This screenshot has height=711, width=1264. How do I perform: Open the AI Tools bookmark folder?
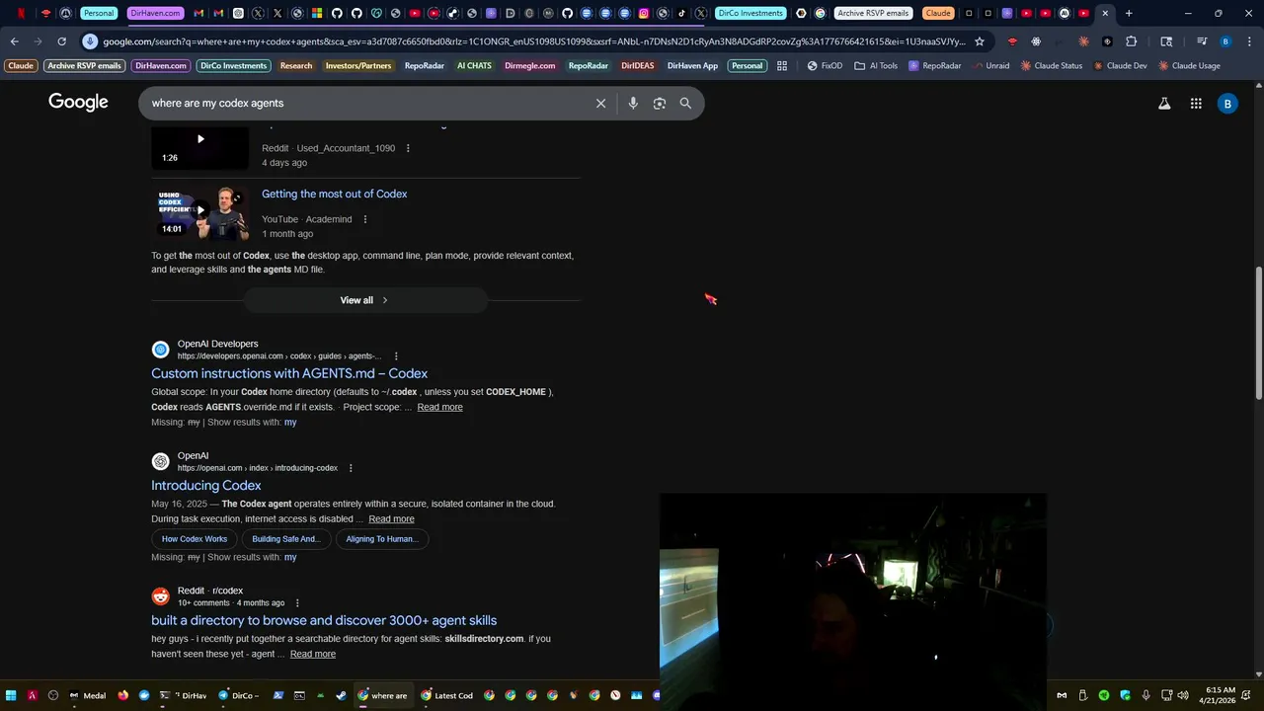(876, 65)
